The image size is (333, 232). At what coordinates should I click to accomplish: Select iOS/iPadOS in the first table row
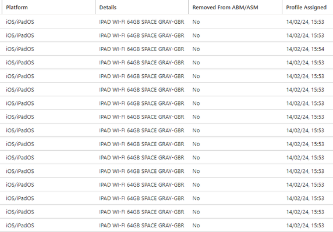click(x=20, y=22)
